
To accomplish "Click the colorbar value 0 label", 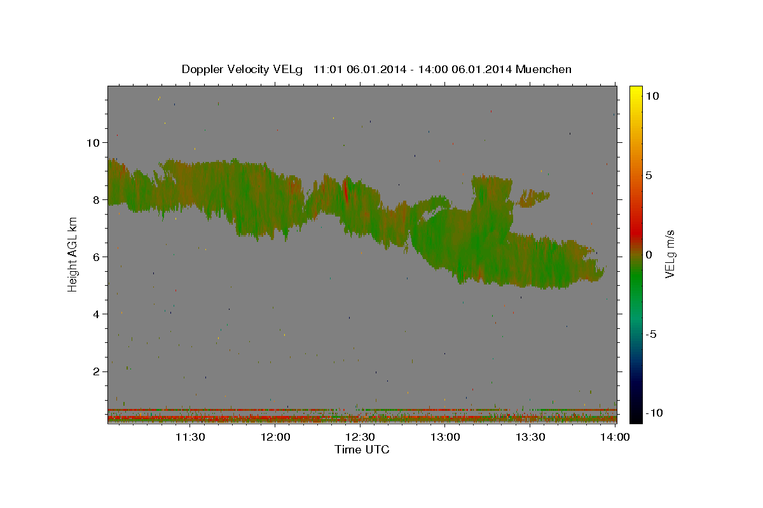I will tap(649, 254).
